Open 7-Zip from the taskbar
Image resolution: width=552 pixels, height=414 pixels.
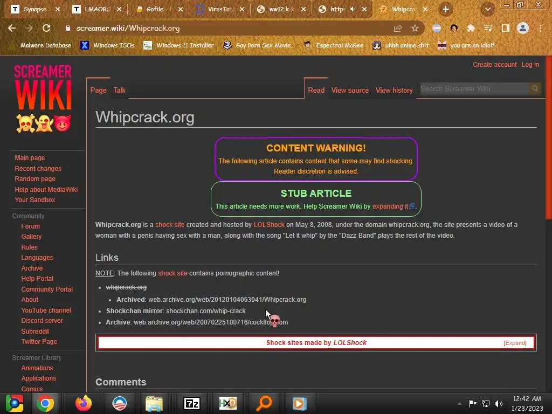[192, 403]
